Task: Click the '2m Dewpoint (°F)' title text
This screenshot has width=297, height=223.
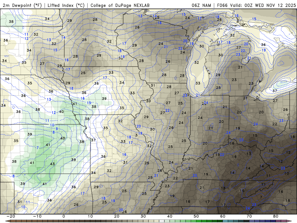Action: click(x=22, y=5)
